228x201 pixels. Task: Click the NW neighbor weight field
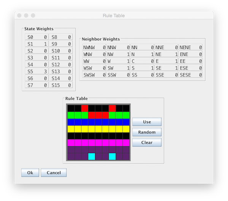click(118, 54)
